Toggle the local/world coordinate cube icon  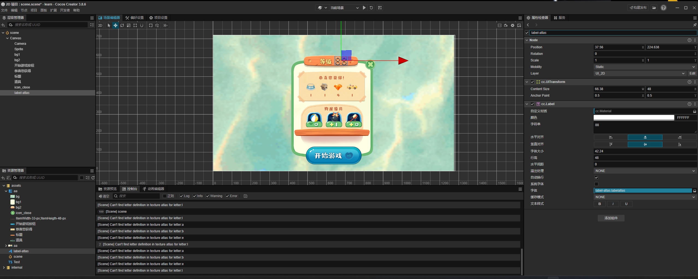[x=157, y=25]
